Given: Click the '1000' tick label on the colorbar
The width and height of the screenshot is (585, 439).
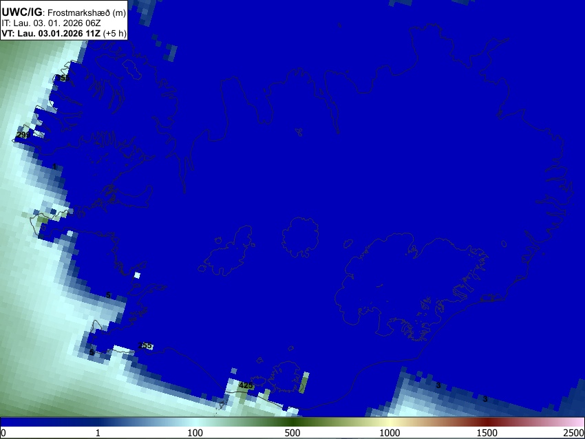Looking at the screenshot, I should coord(390,433).
